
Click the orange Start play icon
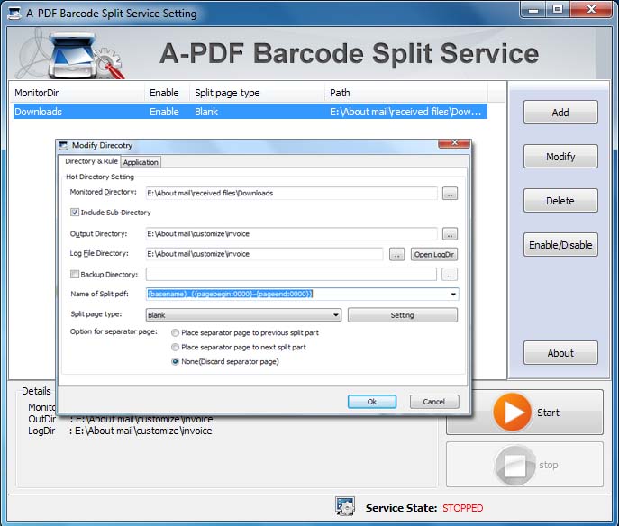pyautogui.click(x=512, y=412)
